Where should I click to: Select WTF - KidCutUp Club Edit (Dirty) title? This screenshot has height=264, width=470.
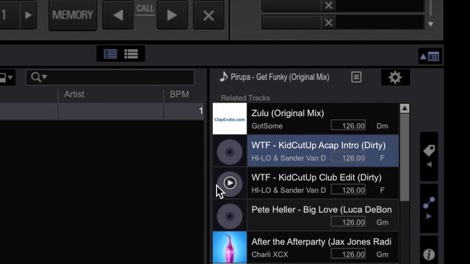pos(317,177)
